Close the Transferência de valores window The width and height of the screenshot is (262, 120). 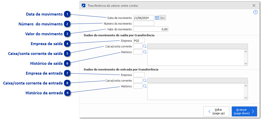click(254, 5)
